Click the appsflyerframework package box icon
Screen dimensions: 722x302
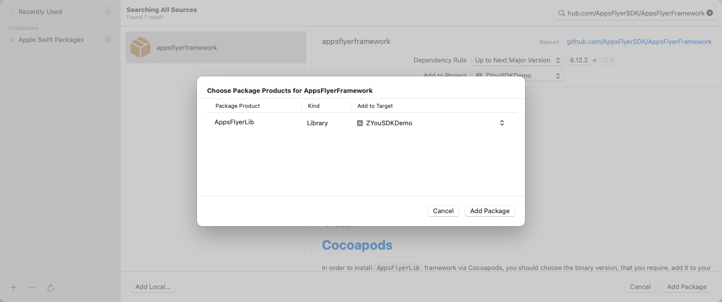[140, 48]
